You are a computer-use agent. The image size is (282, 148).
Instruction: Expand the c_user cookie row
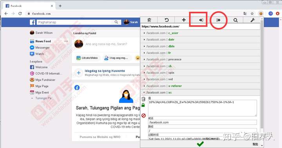click(201, 33)
